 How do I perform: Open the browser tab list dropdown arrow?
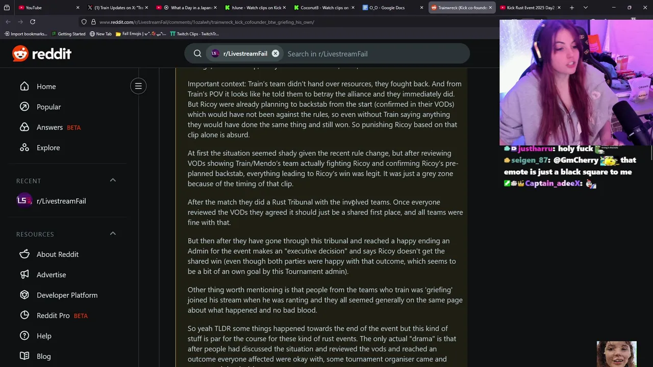[x=585, y=8]
